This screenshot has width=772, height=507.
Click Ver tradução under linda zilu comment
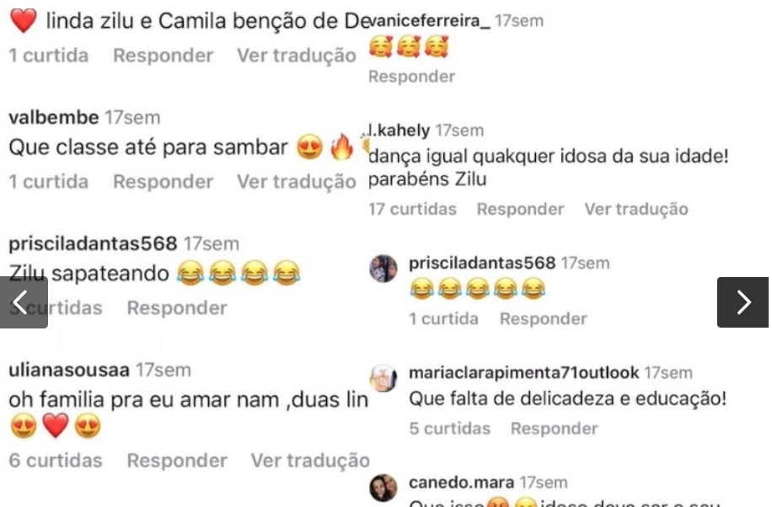[297, 56]
